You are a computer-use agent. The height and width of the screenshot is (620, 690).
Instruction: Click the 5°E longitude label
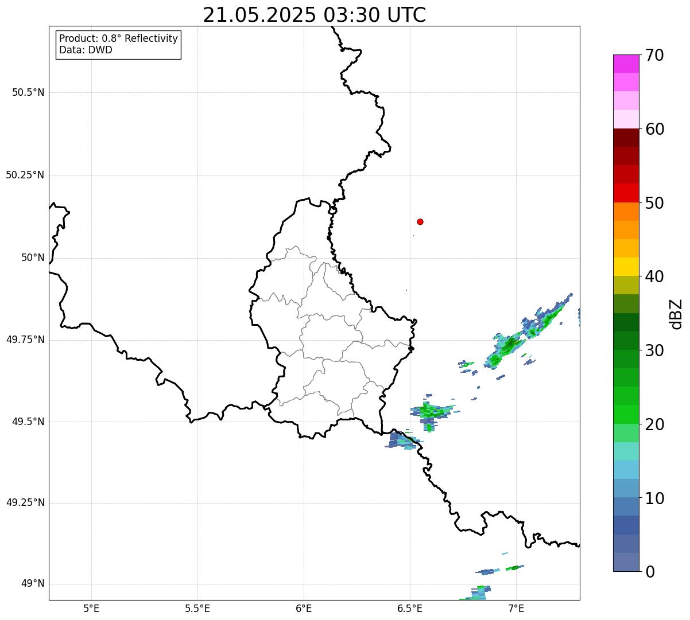(91, 608)
